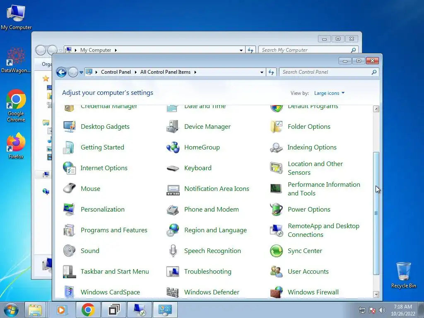
Task: Open the Desktop Gadgets icon
Action: coord(69,127)
